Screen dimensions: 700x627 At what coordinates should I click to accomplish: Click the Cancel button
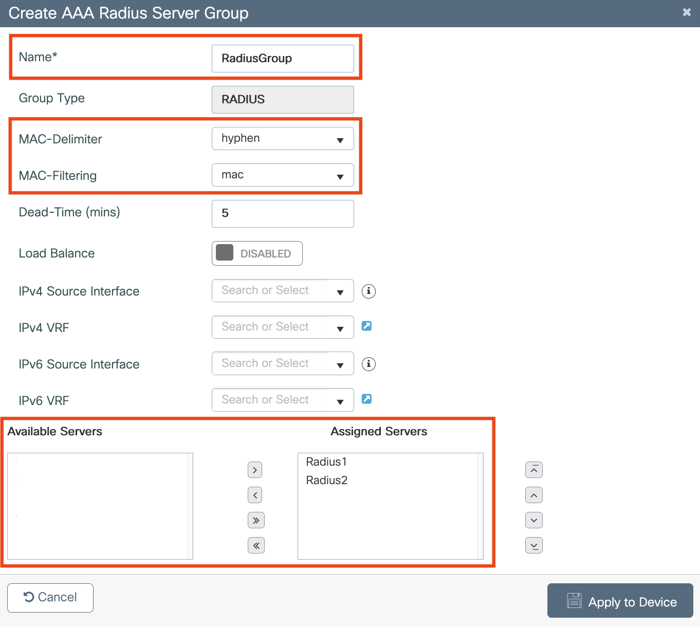(50, 598)
